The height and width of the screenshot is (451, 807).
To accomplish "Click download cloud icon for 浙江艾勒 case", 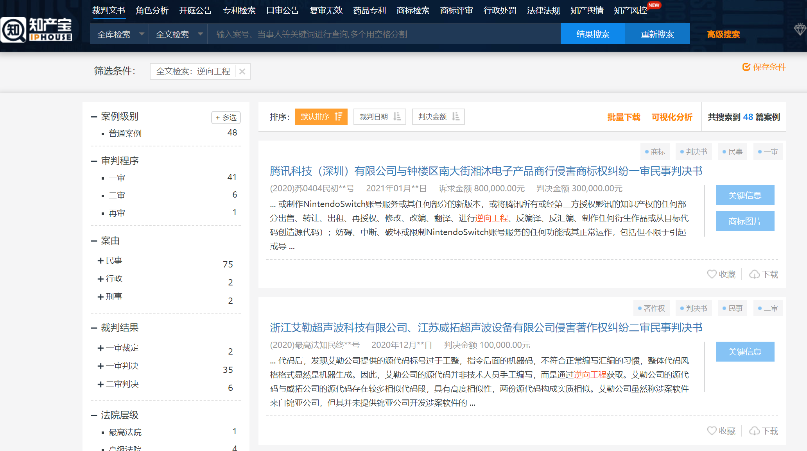I will (x=754, y=431).
